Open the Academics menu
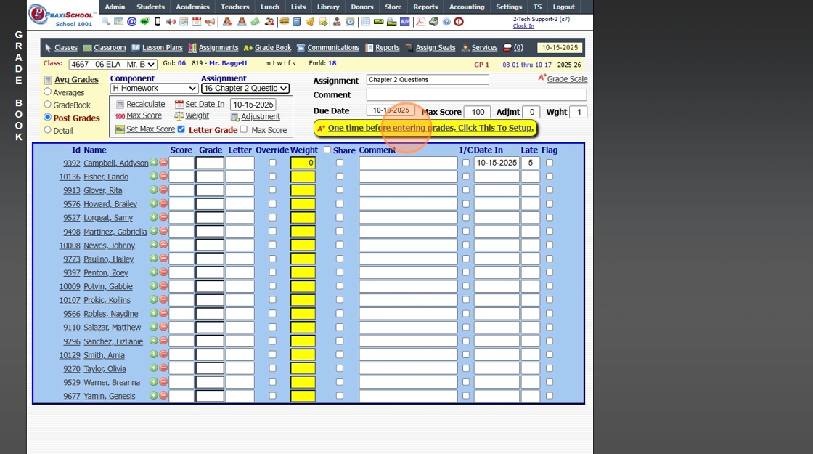This screenshot has height=454, width=813. [x=192, y=7]
